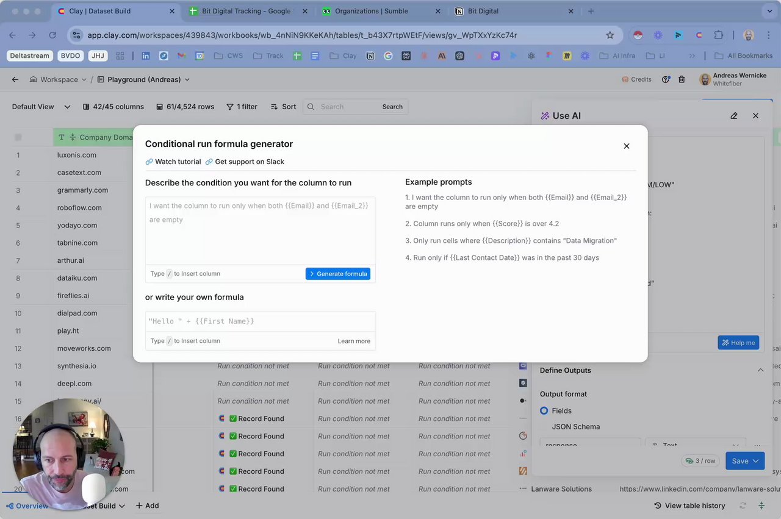Open the 42/45 columns selector
781x519 pixels.
click(113, 107)
